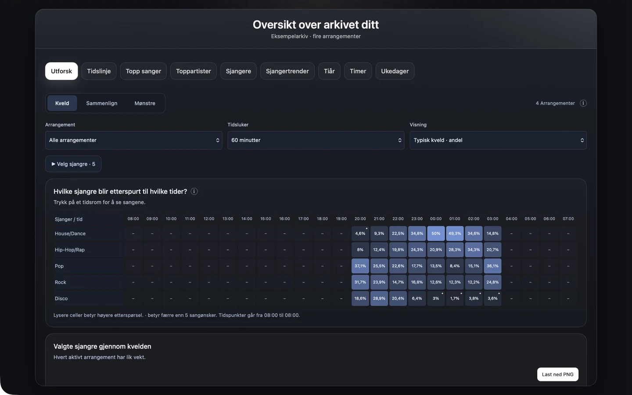Open the Tidsluker dropdown
Screen dimensions: 632x395
pyautogui.click(x=316, y=140)
